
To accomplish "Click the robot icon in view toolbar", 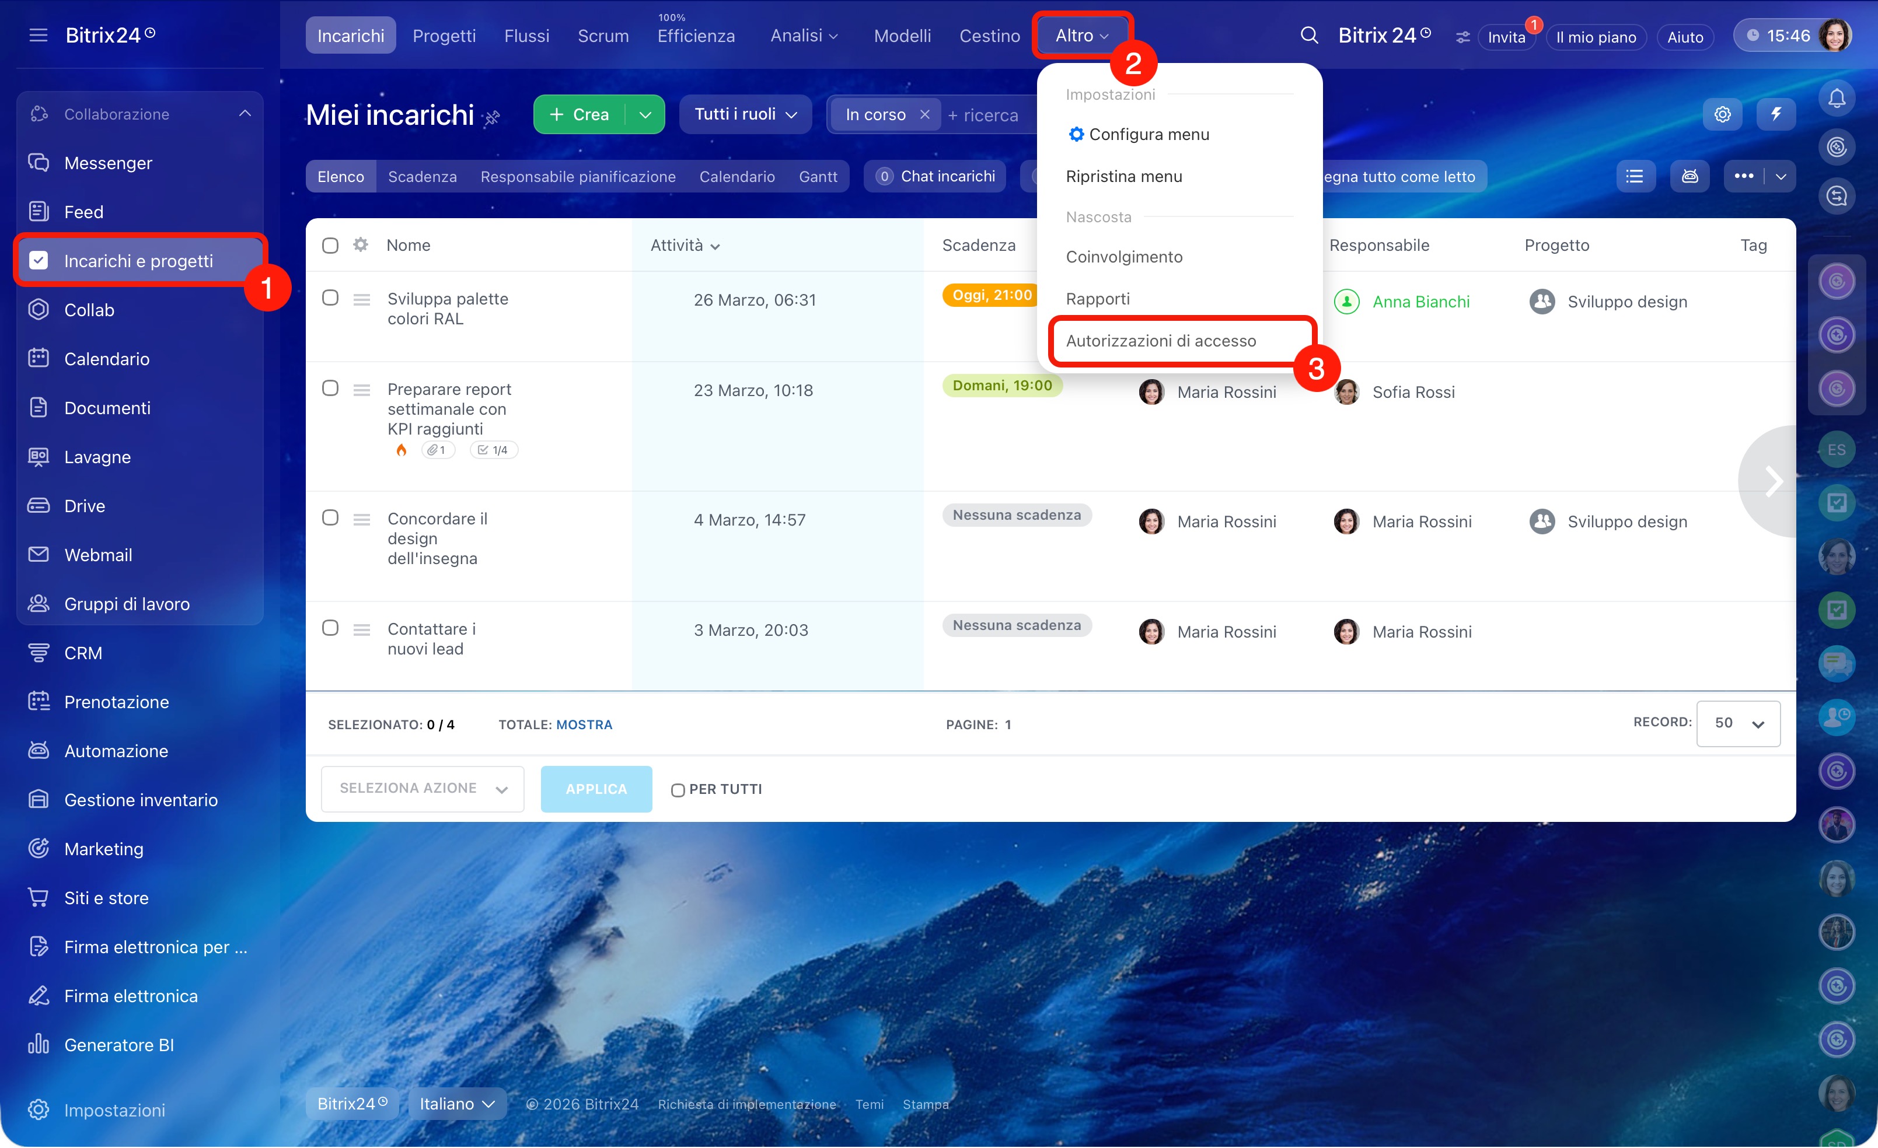I will [x=1689, y=176].
